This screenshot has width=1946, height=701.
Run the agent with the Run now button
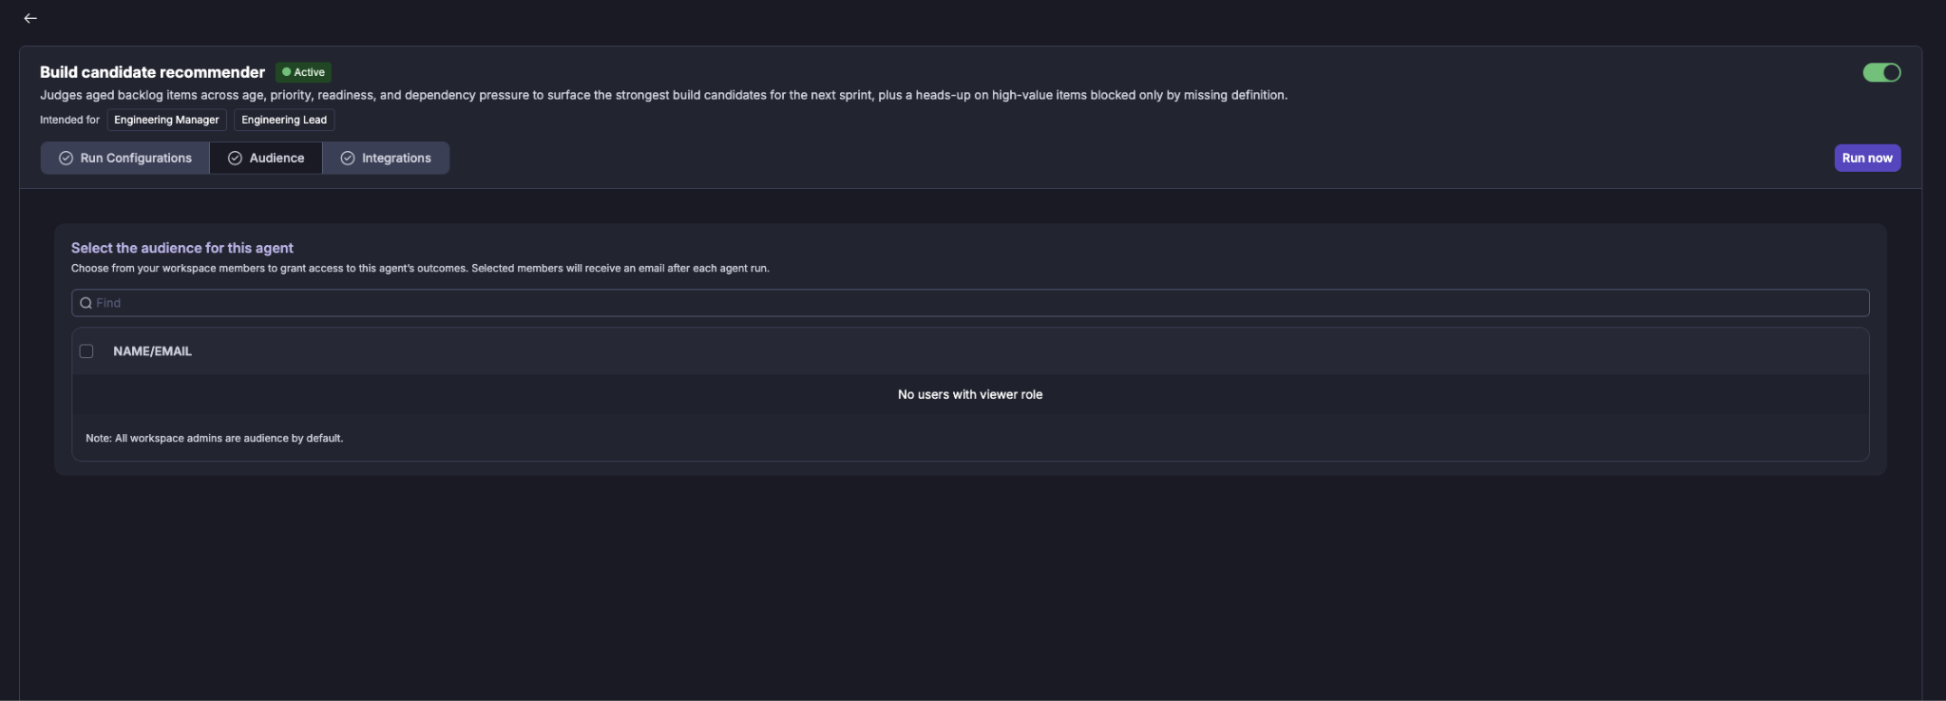(1867, 159)
